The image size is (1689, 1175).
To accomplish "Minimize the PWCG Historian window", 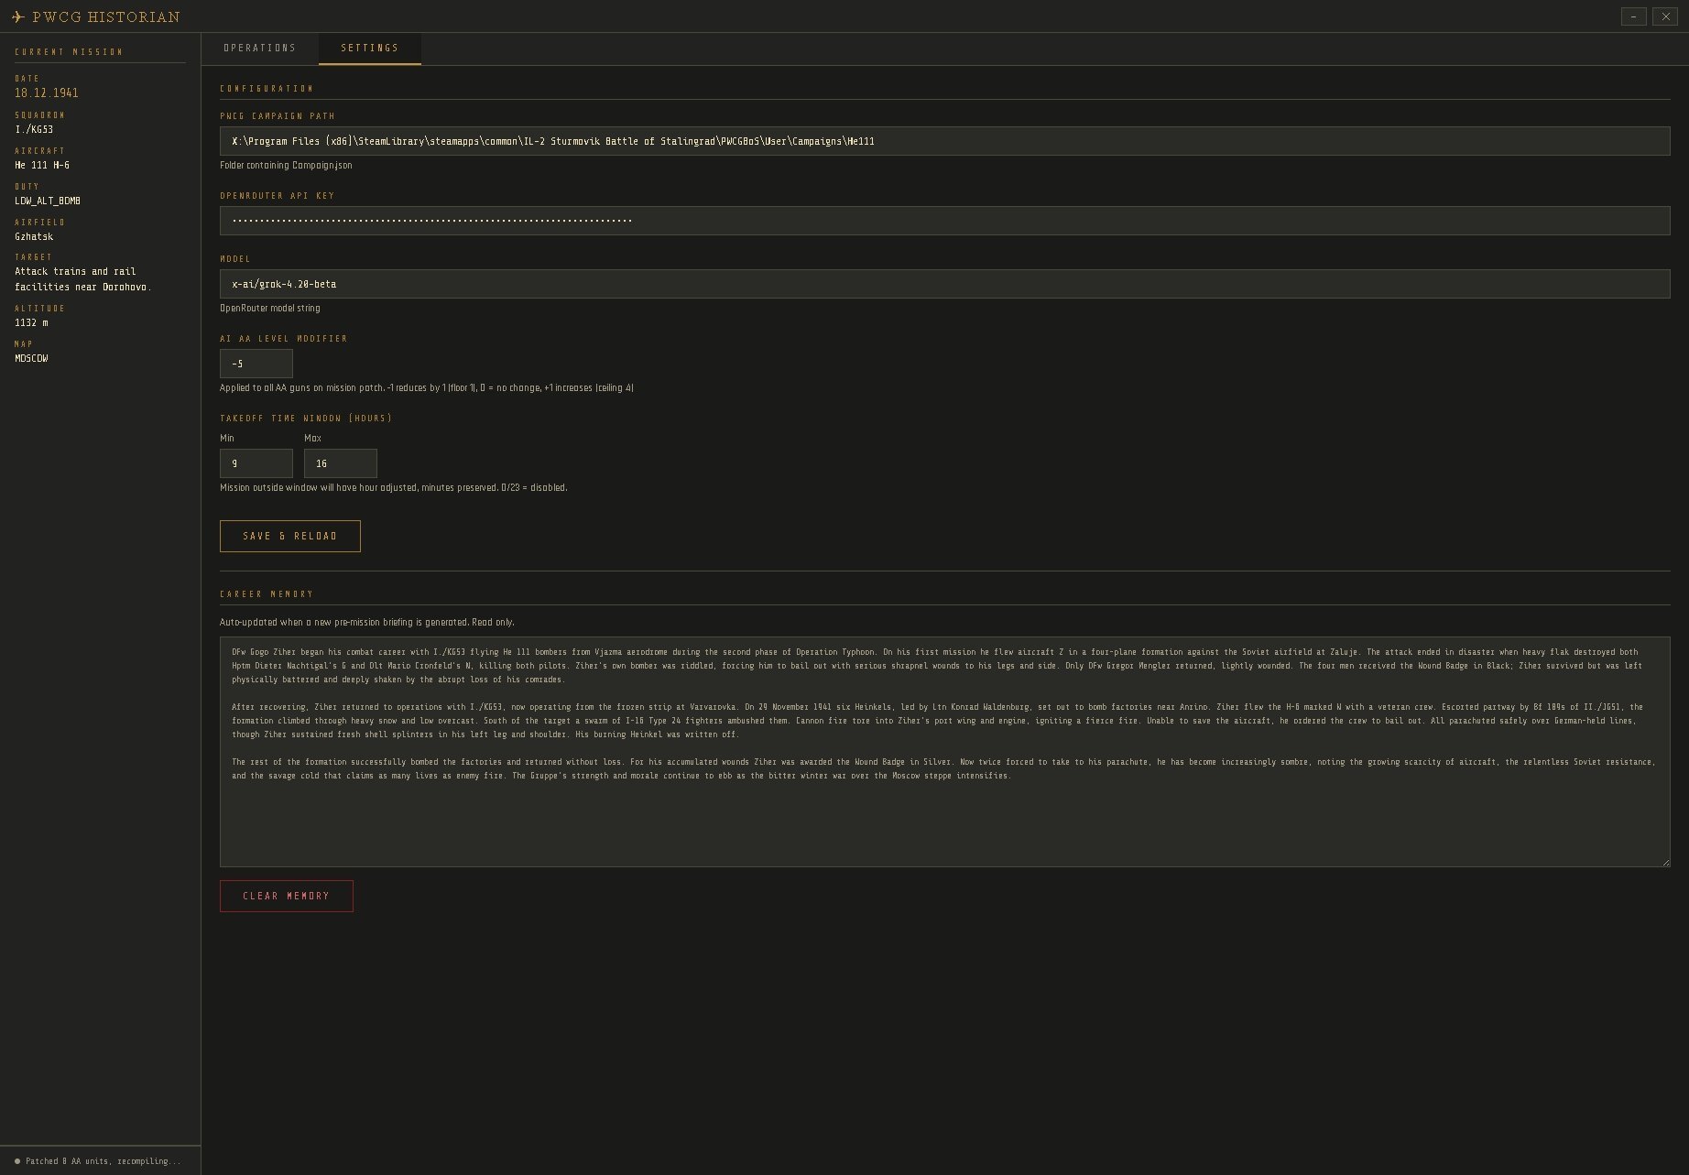I will pyautogui.click(x=1633, y=16).
